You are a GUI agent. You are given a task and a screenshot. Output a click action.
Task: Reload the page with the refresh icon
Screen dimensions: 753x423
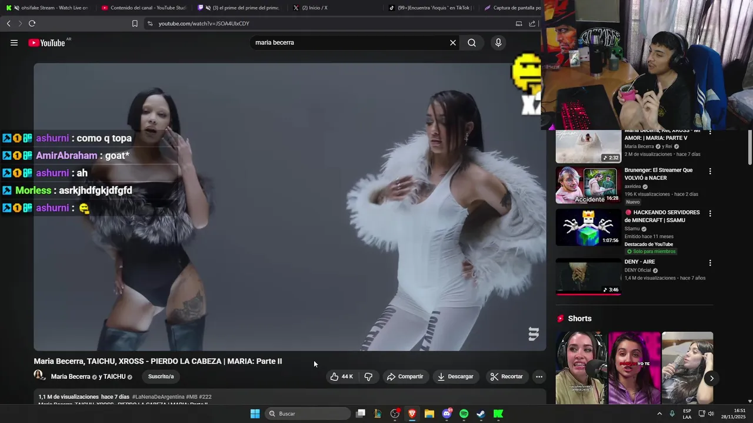[x=32, y=23]
